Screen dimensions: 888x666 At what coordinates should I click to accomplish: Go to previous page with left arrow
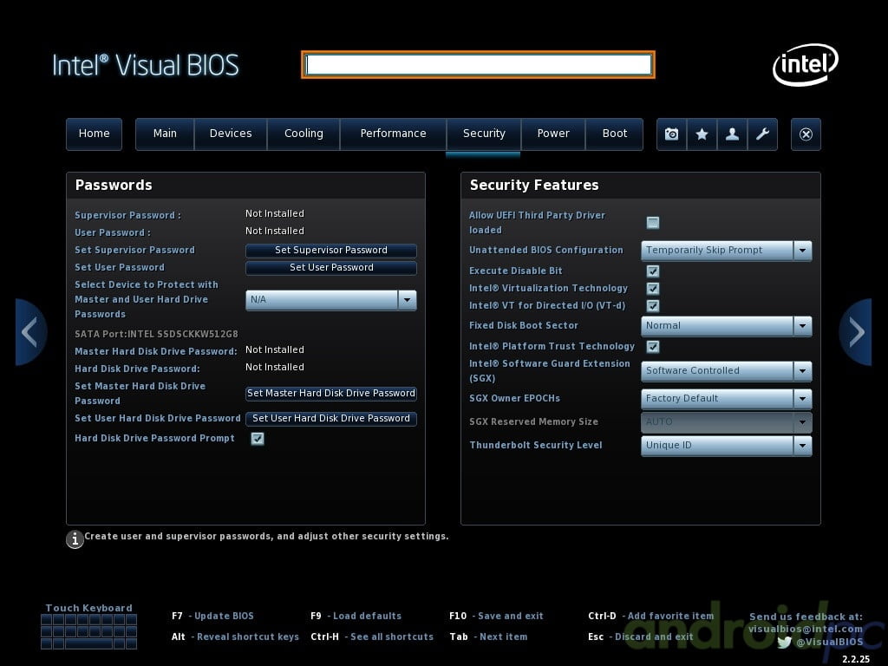(29, 332)
